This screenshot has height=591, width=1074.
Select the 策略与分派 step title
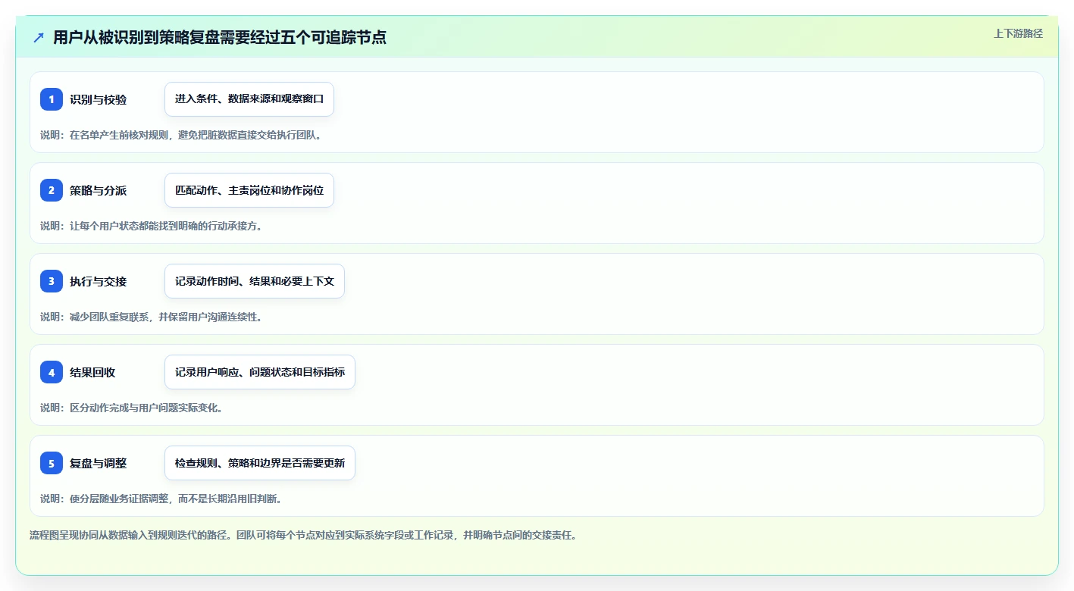[x=98, y=190]
